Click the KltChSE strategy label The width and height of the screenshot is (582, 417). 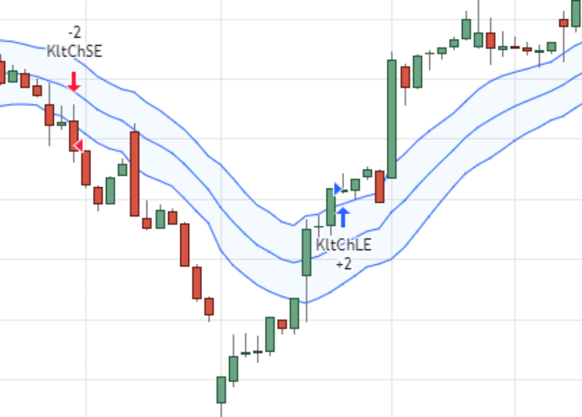tap(75, 51)
